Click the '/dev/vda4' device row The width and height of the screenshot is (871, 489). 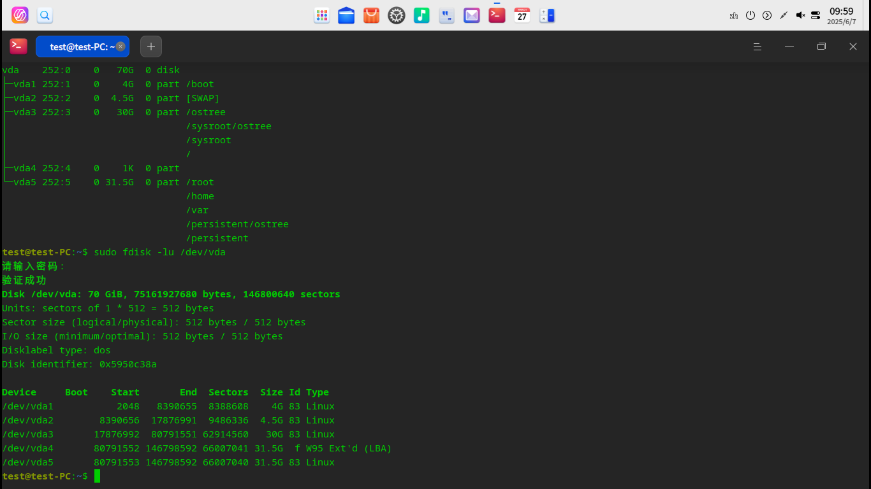pyautogui.click(x=197, y=448)
